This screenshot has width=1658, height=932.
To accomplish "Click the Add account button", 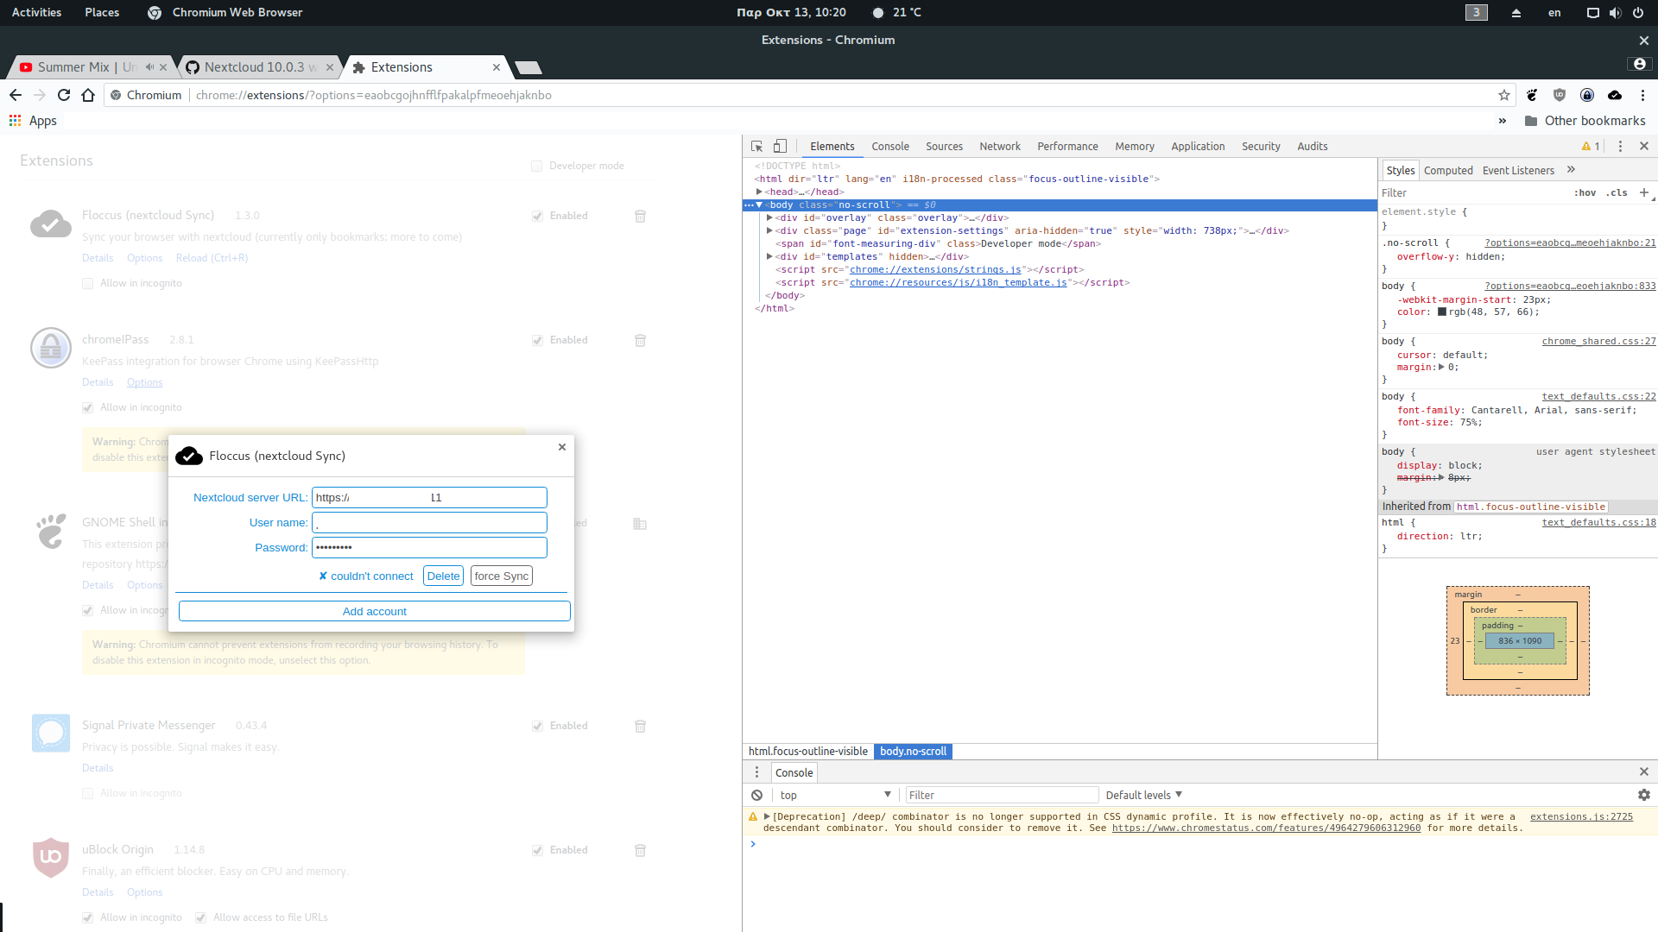I will [374, 611].
